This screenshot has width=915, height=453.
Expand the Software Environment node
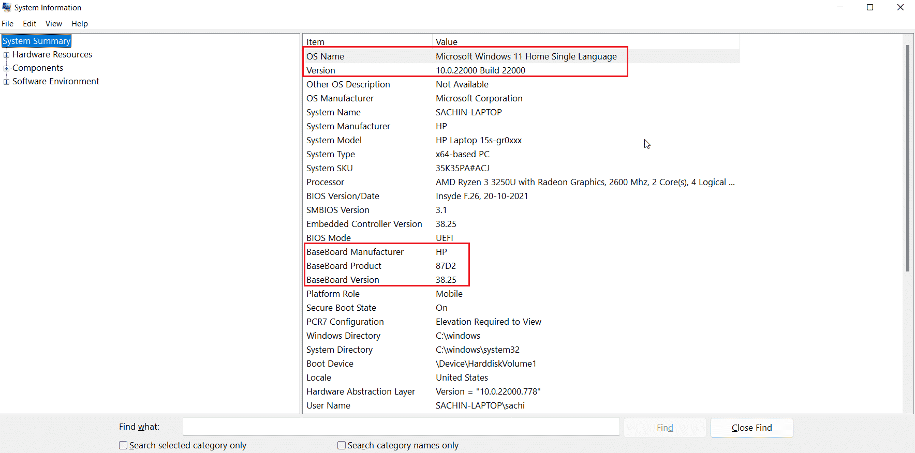click(x=7, y=82)
